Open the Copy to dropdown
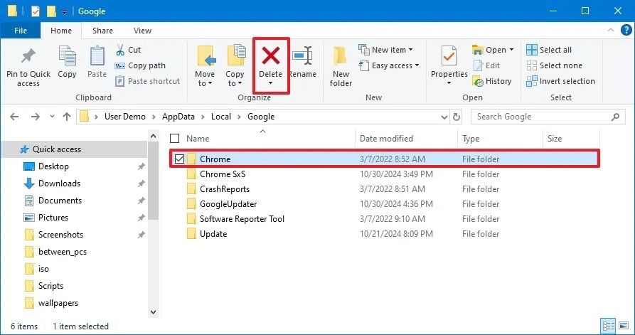 click(x=235, y=67)
